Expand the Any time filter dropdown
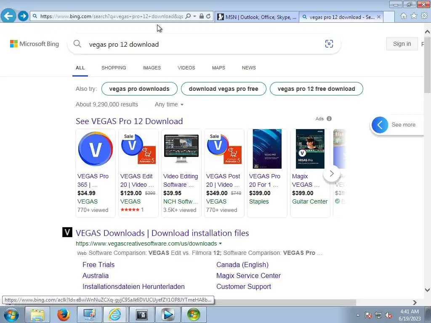 pyautogui.click(x=169, y=104)
